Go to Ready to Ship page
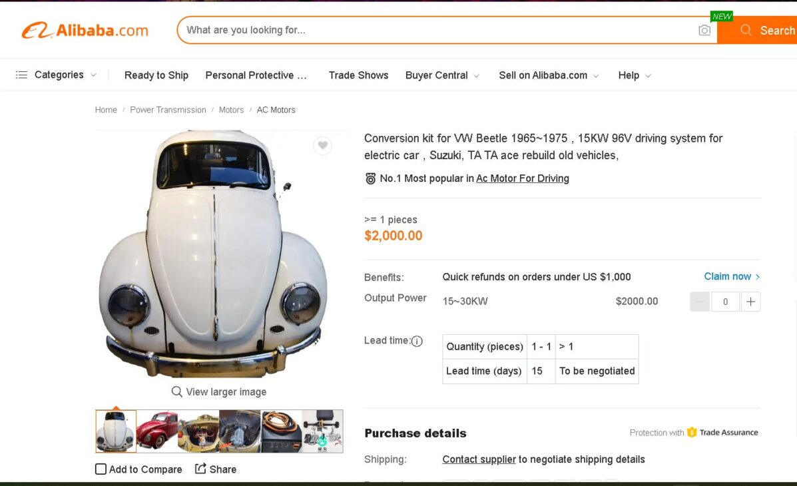The height and width of the screenshot is (486, 797). (156, 76)
